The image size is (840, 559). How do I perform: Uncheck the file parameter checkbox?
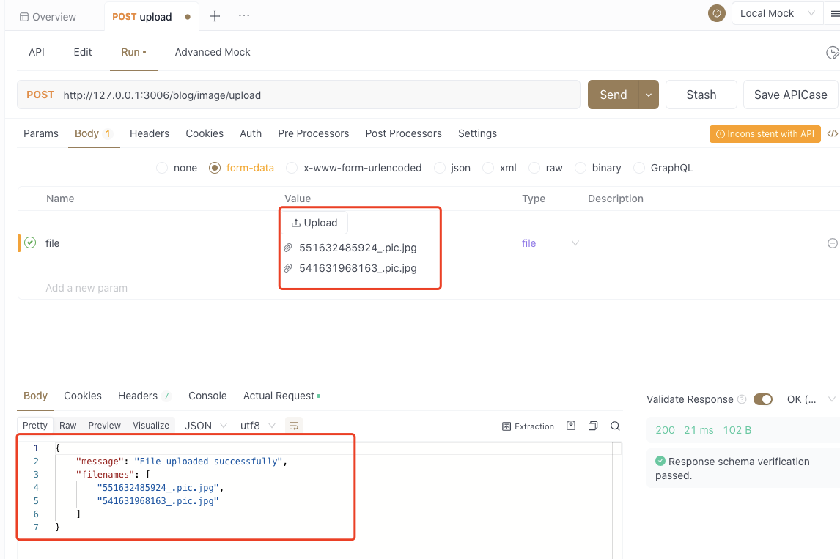(30, 243)
